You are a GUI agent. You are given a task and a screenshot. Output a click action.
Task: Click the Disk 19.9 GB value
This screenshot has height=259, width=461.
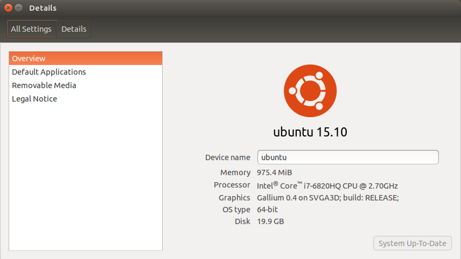click(x=270, y=221)
